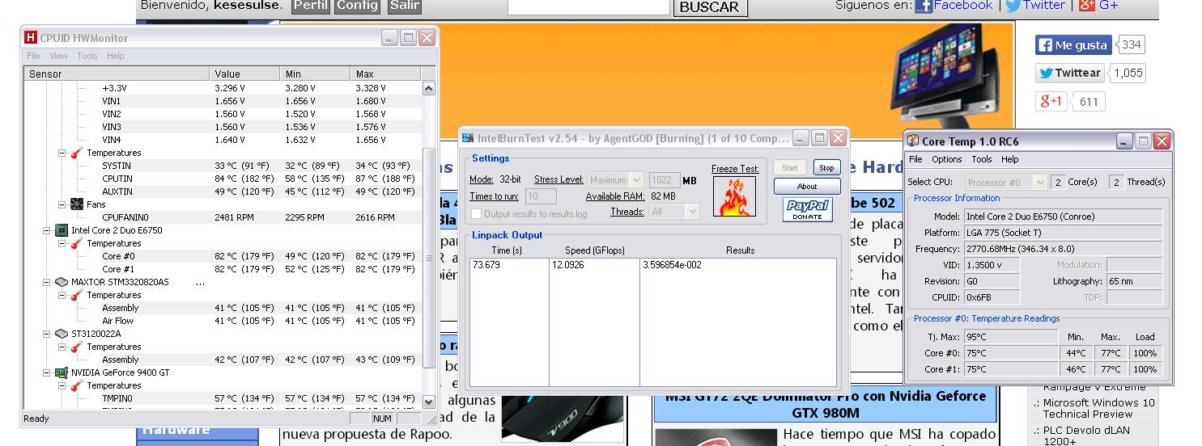
Task: Open the Stress Level dropdown
Action: [615, 180]
